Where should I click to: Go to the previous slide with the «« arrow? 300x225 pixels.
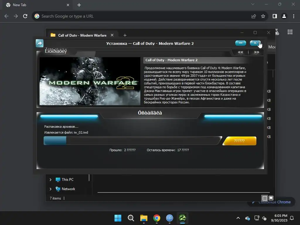click(241, 52)
